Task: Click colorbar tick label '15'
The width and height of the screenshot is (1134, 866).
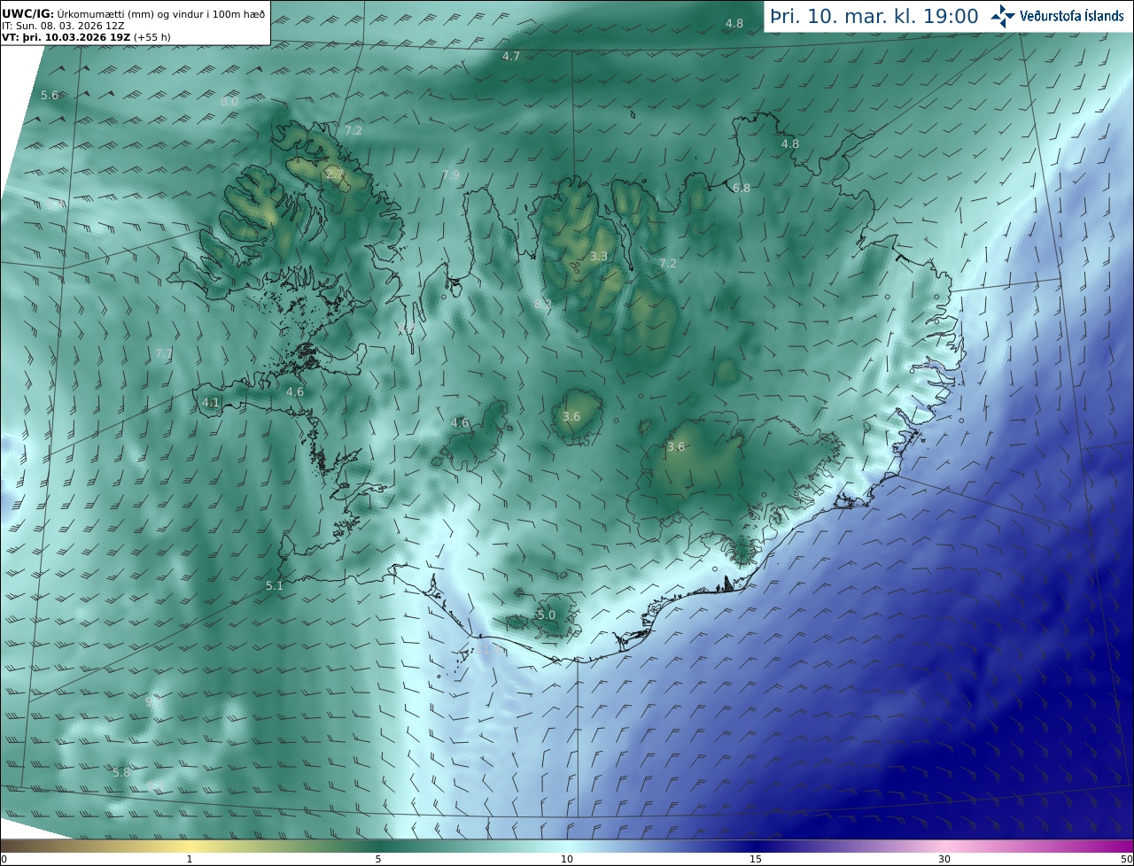Action: click(756, 859)
